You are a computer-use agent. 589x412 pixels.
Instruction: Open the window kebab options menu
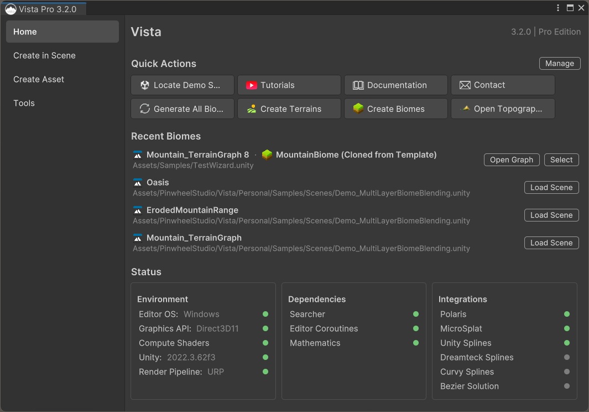click(558, 8)
